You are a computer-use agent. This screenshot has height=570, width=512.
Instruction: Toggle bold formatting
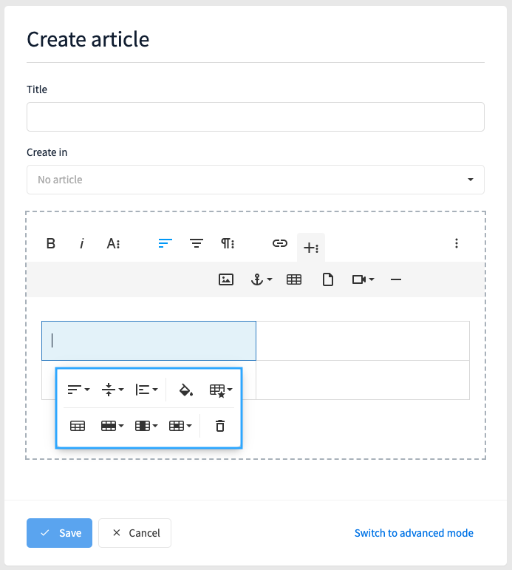point(51,243)
